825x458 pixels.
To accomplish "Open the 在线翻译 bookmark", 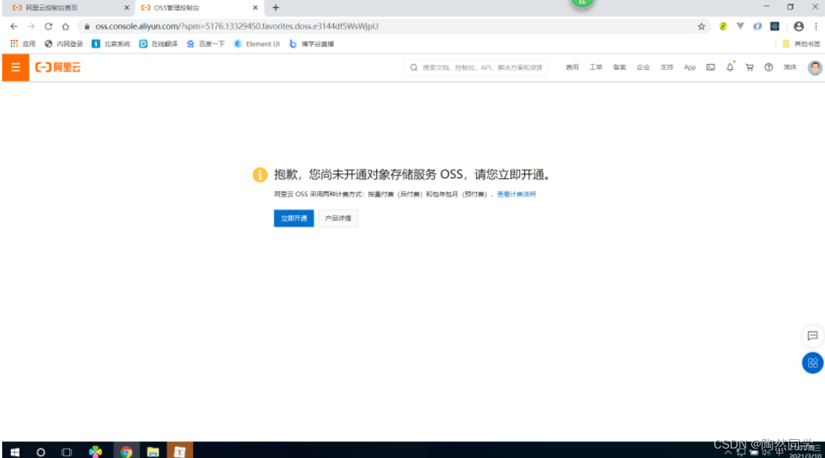I will 158,44.
